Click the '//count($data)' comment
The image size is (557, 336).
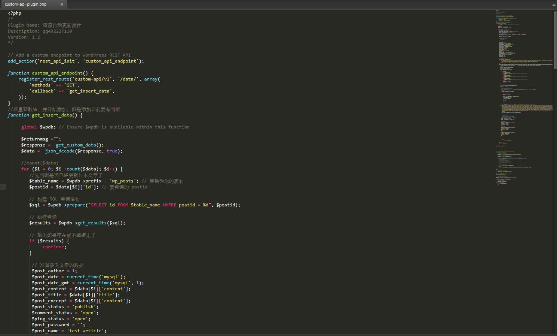40,163
